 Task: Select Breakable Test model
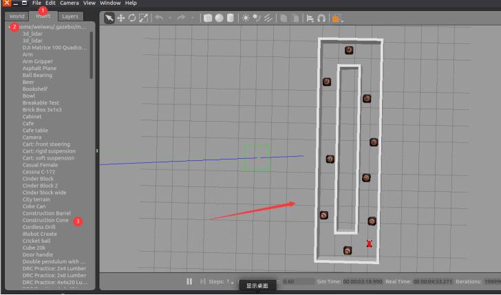(x=41, y=103)
